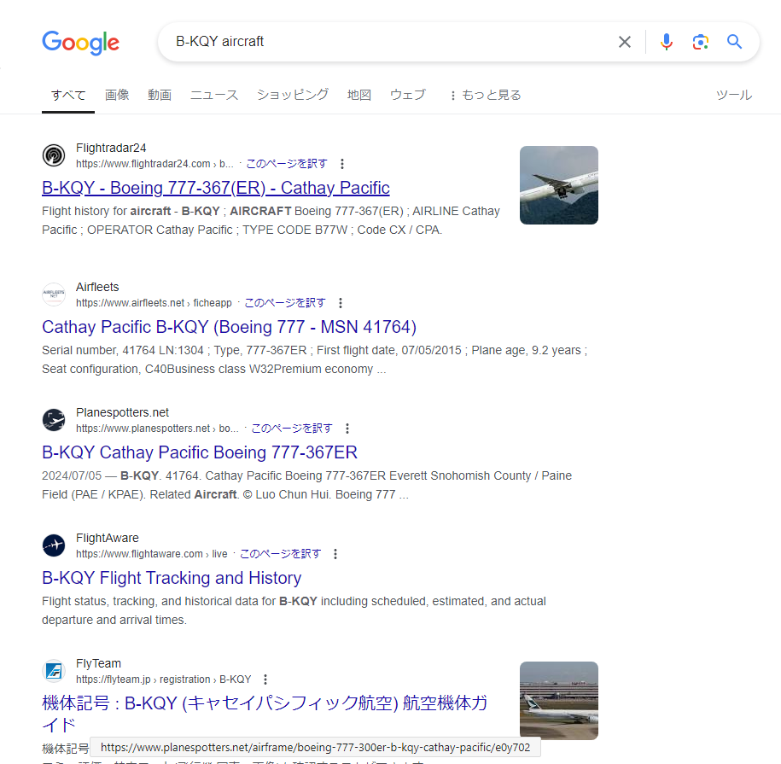Open B-KQY Boeing 777-367(ER) Cathay Pacific link
Screen dimensions: 781x764
216,188
